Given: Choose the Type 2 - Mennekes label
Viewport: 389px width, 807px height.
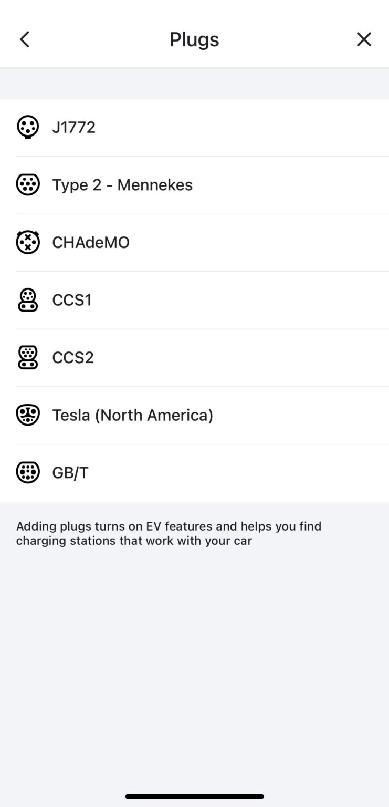Looking at the screenshot, I should (122, 185).
